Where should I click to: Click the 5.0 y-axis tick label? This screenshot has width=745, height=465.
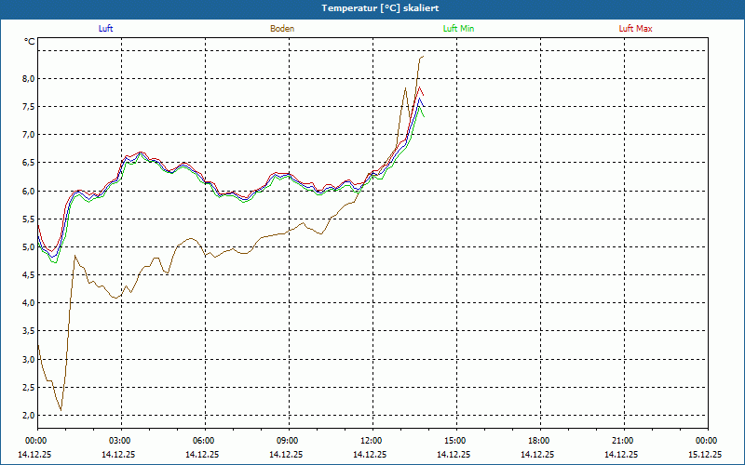tap(28, 247)
